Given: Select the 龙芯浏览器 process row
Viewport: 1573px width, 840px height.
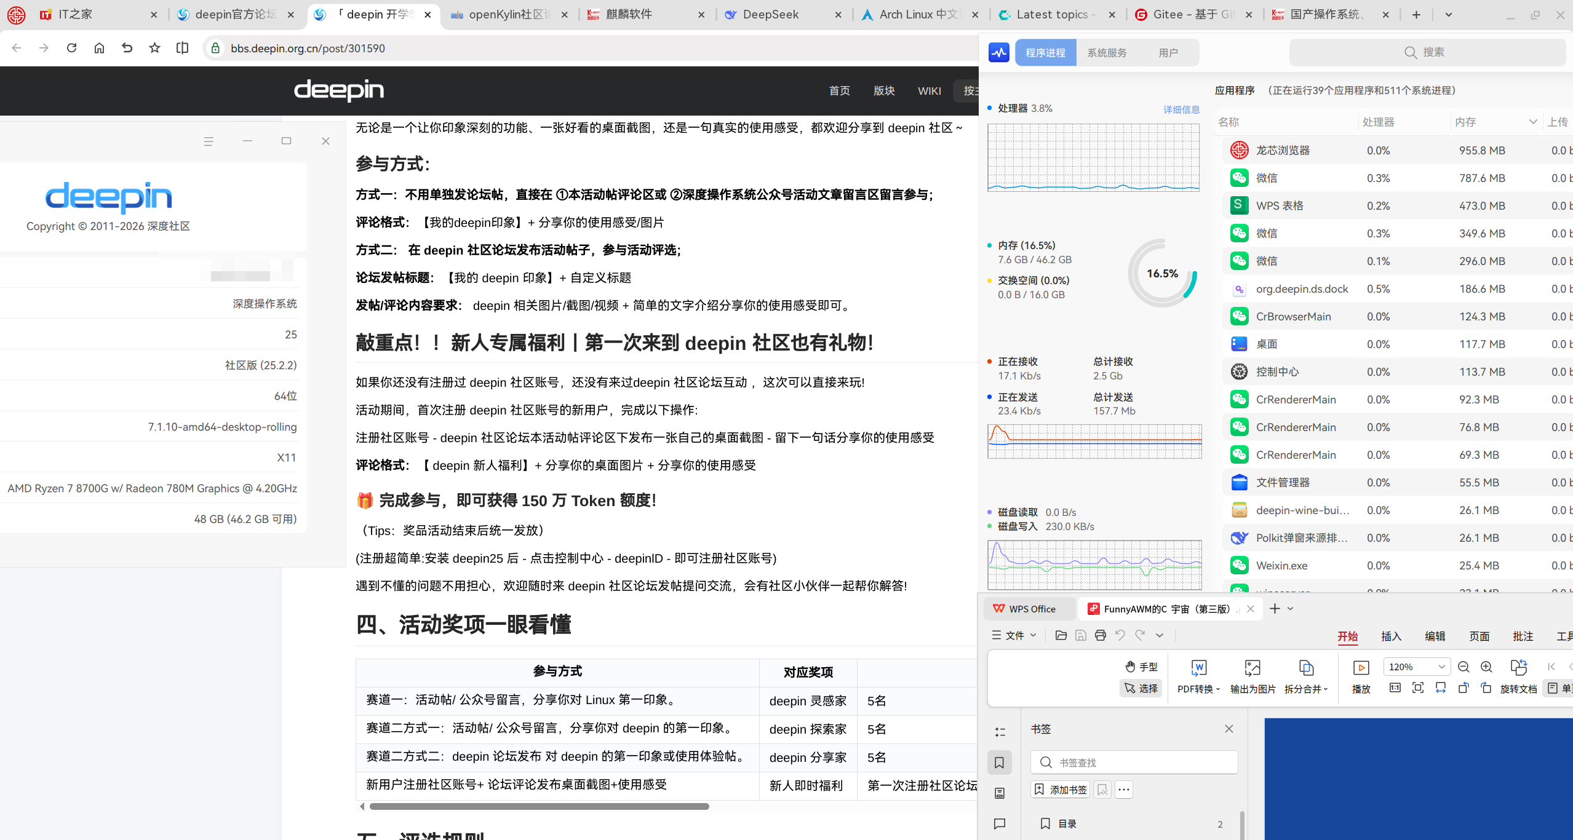Looking at the screenshot, I should click(1398, 150).
